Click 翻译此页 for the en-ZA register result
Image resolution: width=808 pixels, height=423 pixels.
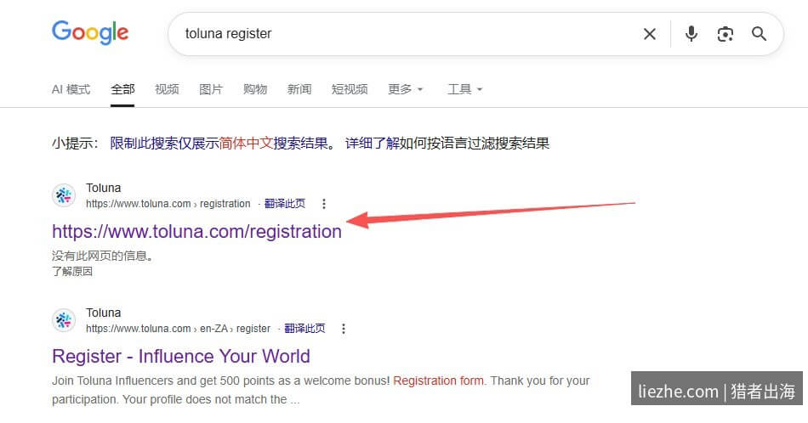304,329
